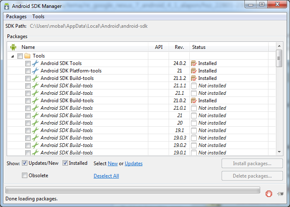
Task: Click the red stop hand icon
Action: [269, 194]
